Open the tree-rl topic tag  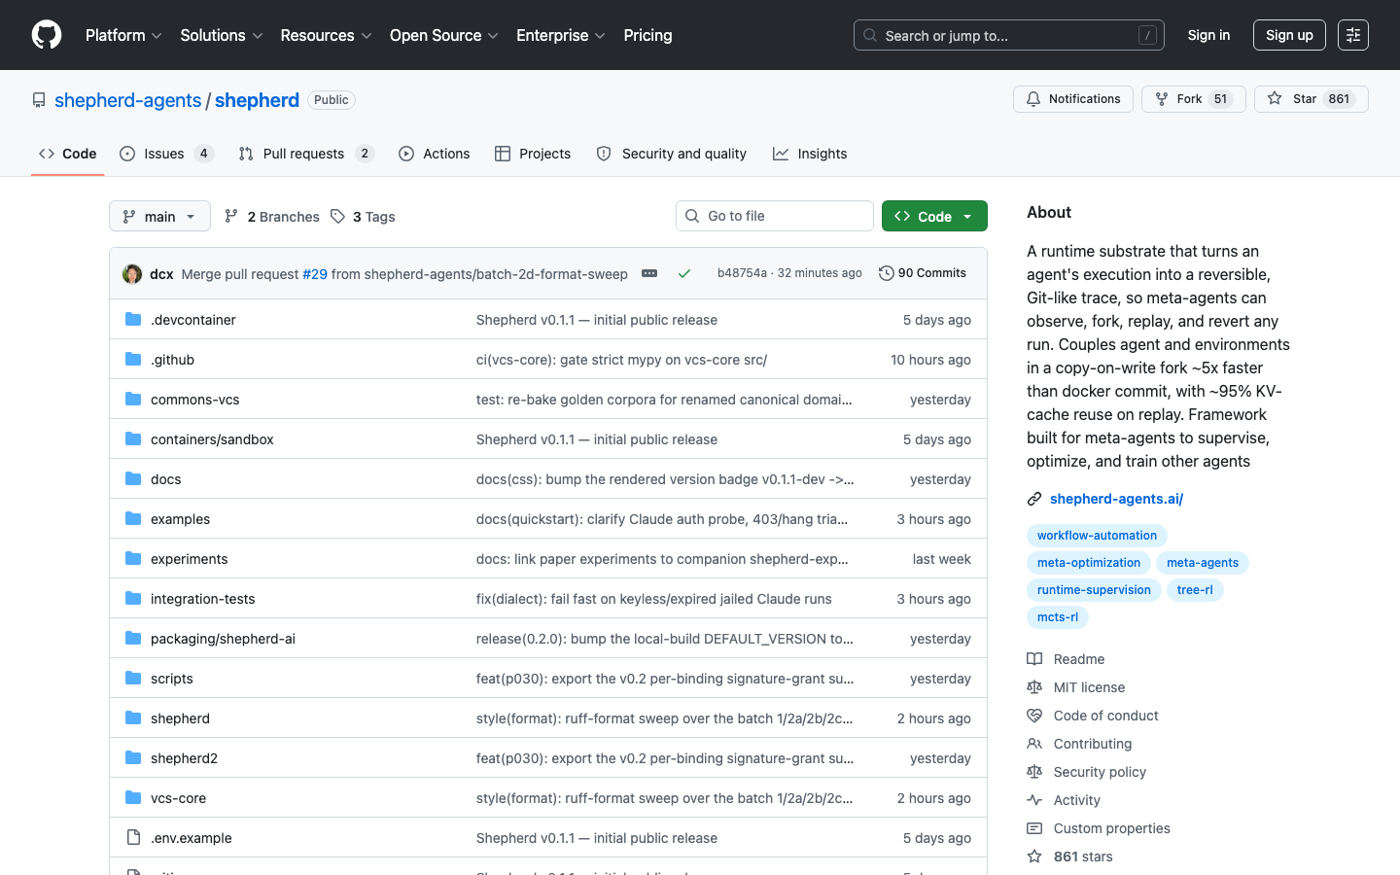(x=1195, y=590)
